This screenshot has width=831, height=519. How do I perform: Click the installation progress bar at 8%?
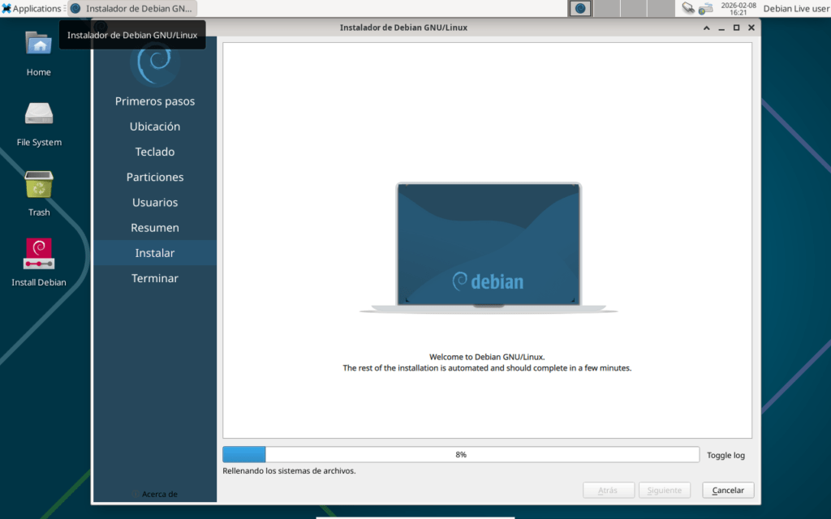pos(460,455)
